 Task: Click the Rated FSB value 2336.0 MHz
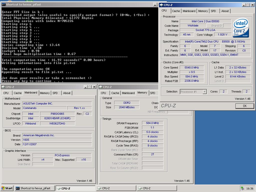pyautogui.click(x=192, y=81)
